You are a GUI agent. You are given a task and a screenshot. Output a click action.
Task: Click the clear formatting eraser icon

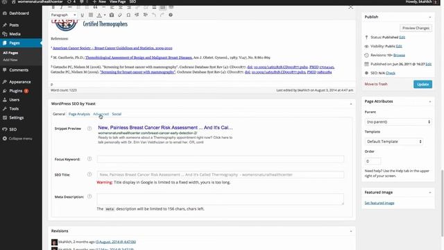[120, 15]
